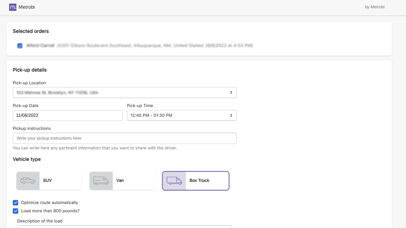
Task: Click the 'by Metrobi' text in header
Action: (x=375, y=7)
